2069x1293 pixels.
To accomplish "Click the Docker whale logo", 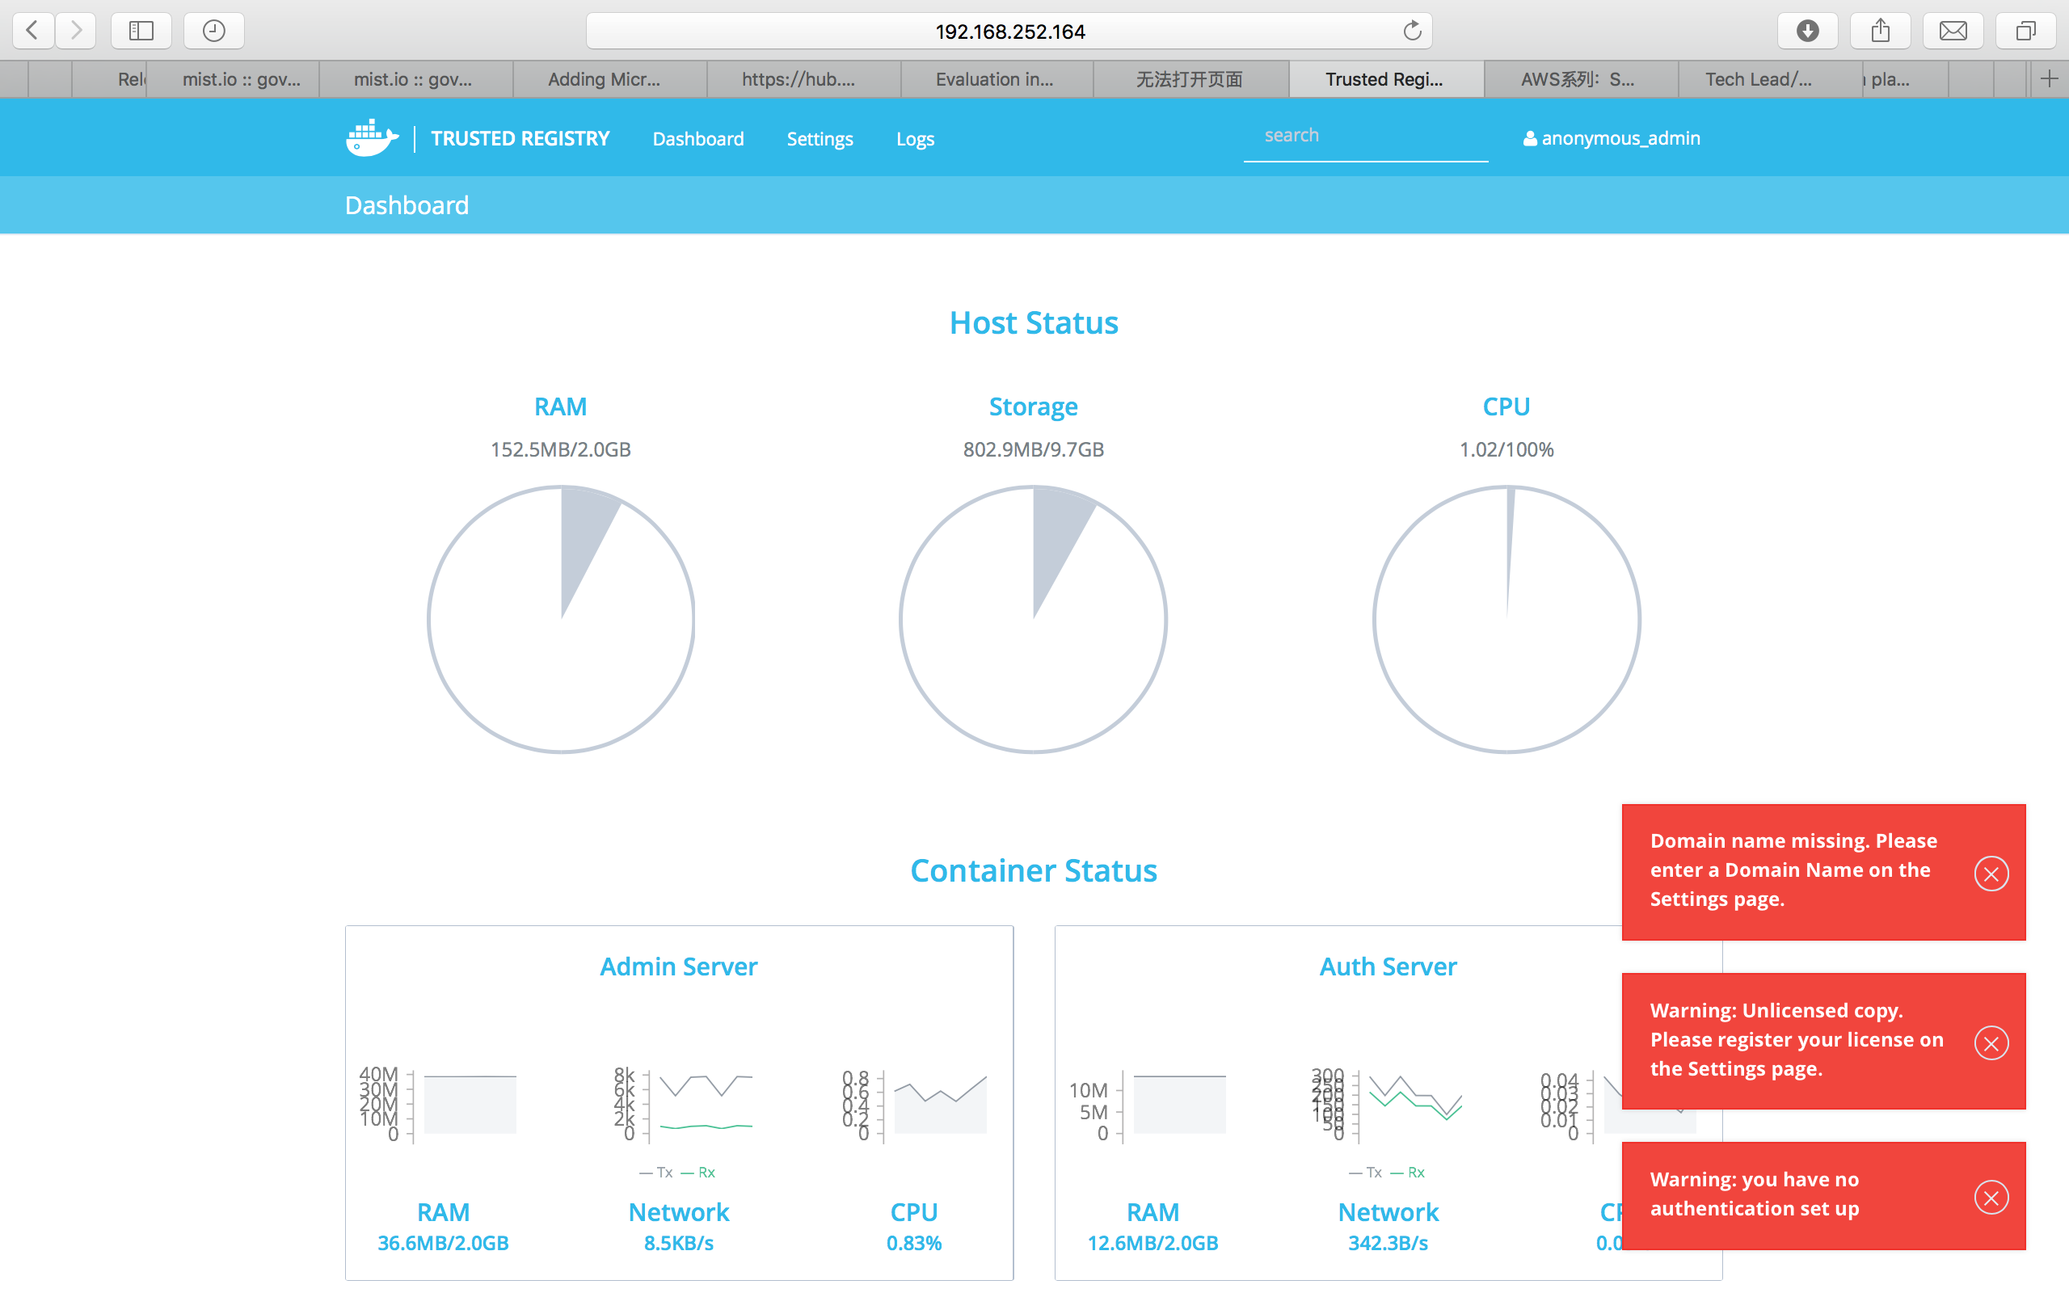I will [x=372, y=137].
